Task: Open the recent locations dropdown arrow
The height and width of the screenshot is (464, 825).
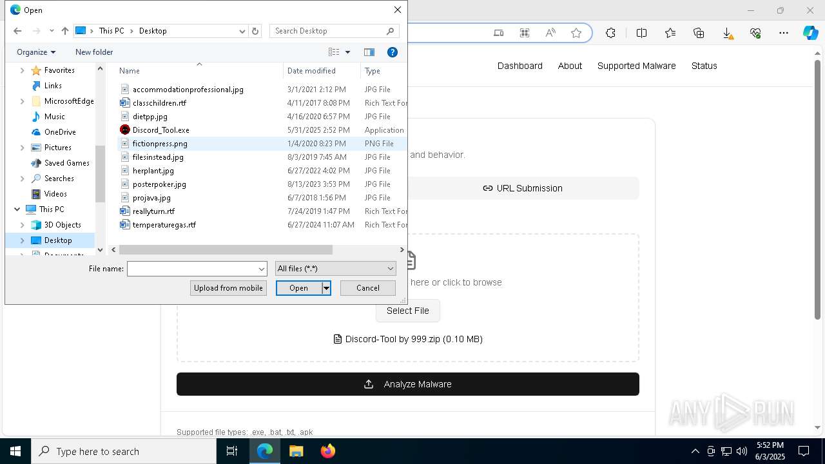Action: click(x=52, y=31)
